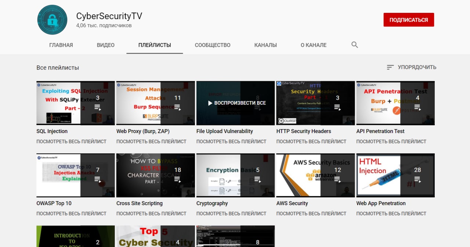Switch to the ГЛАВНАЯ tab
The width and height of the screenshot is (470, 247).
61,45
